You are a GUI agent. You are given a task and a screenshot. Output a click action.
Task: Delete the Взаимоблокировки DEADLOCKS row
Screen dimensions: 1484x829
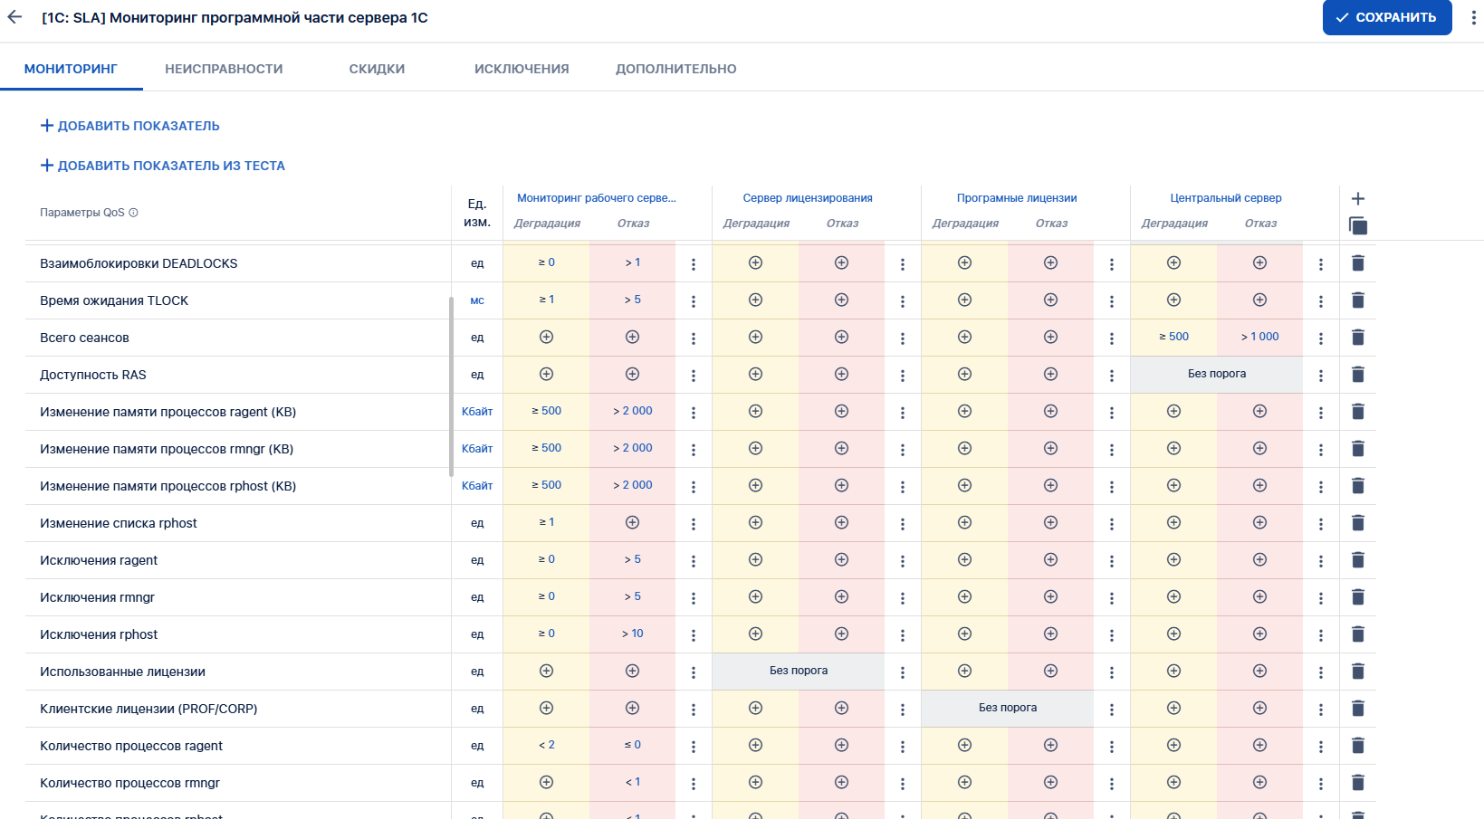click(x=1357, y=263)
